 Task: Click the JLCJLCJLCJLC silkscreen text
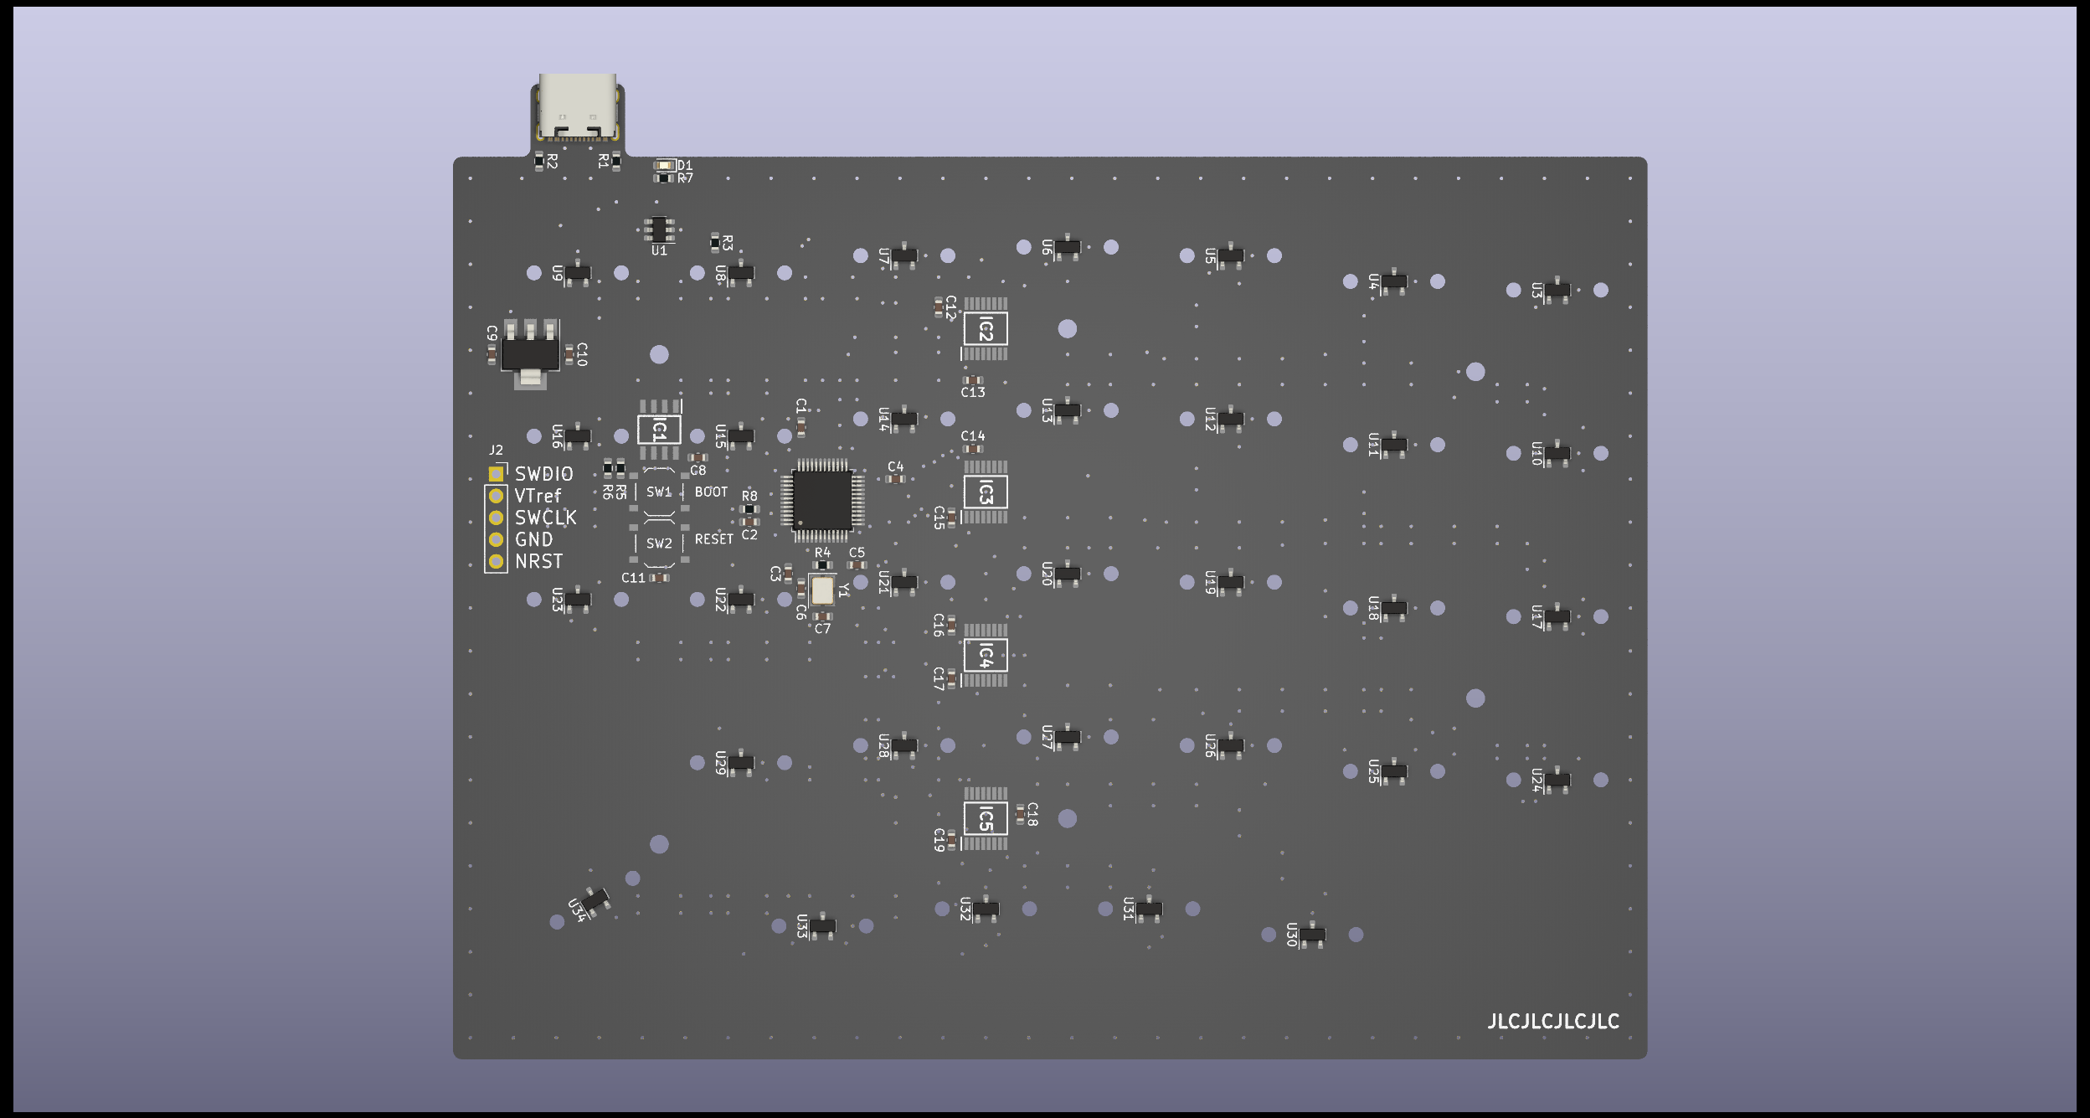[x=1552, y=1022]
